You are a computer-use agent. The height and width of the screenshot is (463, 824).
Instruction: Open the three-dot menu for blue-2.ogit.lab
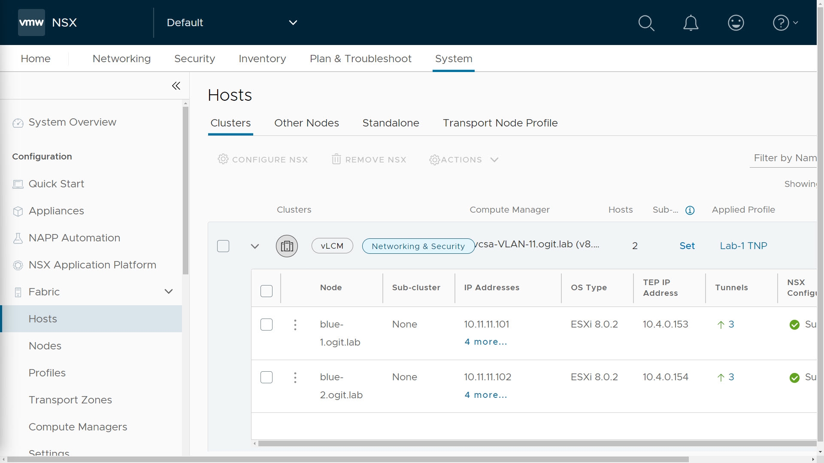coord(295,378)
